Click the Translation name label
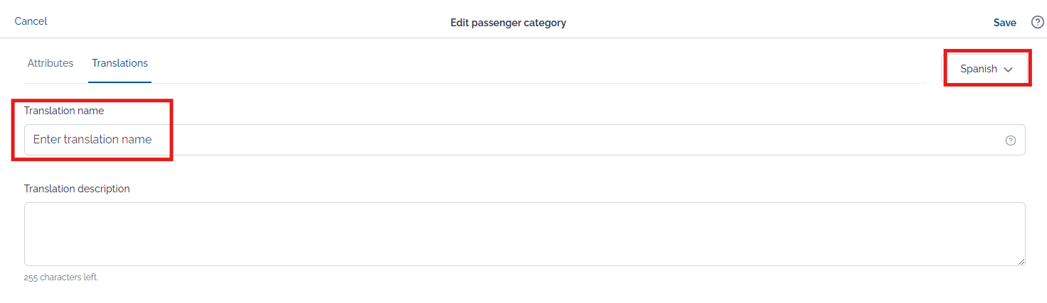Image resolution: width=1047 pixels, height=303 pixels. (64, 111)
